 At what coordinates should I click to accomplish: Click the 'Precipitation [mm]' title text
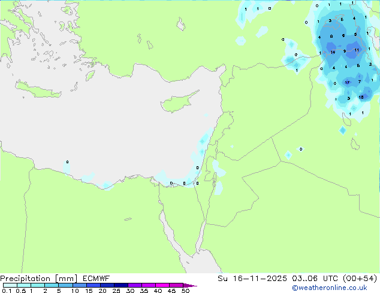point(39,279)
